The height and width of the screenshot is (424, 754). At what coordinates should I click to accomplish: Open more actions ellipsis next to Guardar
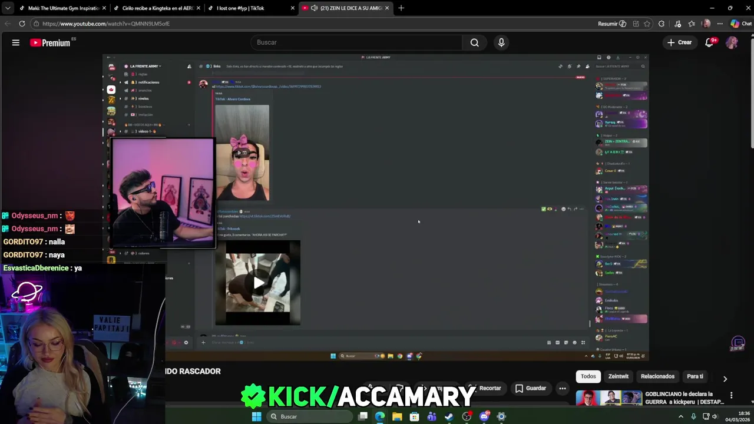(x=563, y=388)
